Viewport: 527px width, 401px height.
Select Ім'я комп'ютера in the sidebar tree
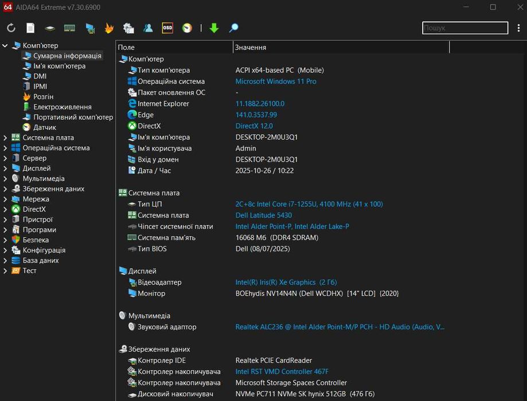pyautogui.click(x=59, y=66)
